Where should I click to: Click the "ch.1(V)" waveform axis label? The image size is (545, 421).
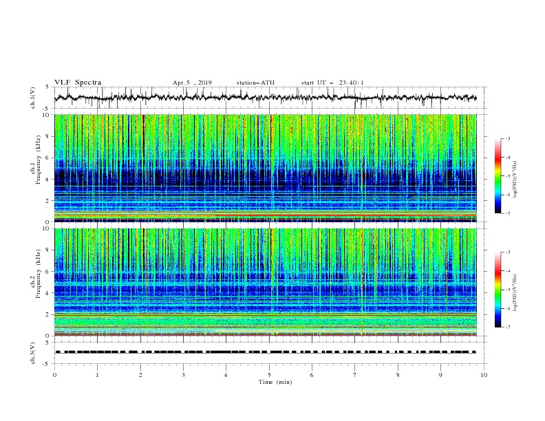tap(33, 98)
